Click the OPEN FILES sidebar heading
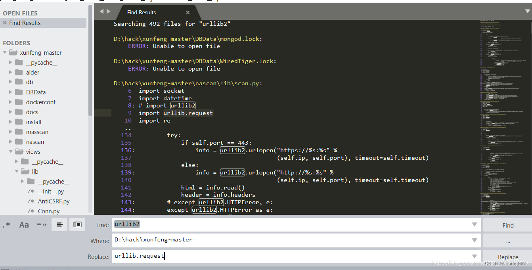 (20, 13)
